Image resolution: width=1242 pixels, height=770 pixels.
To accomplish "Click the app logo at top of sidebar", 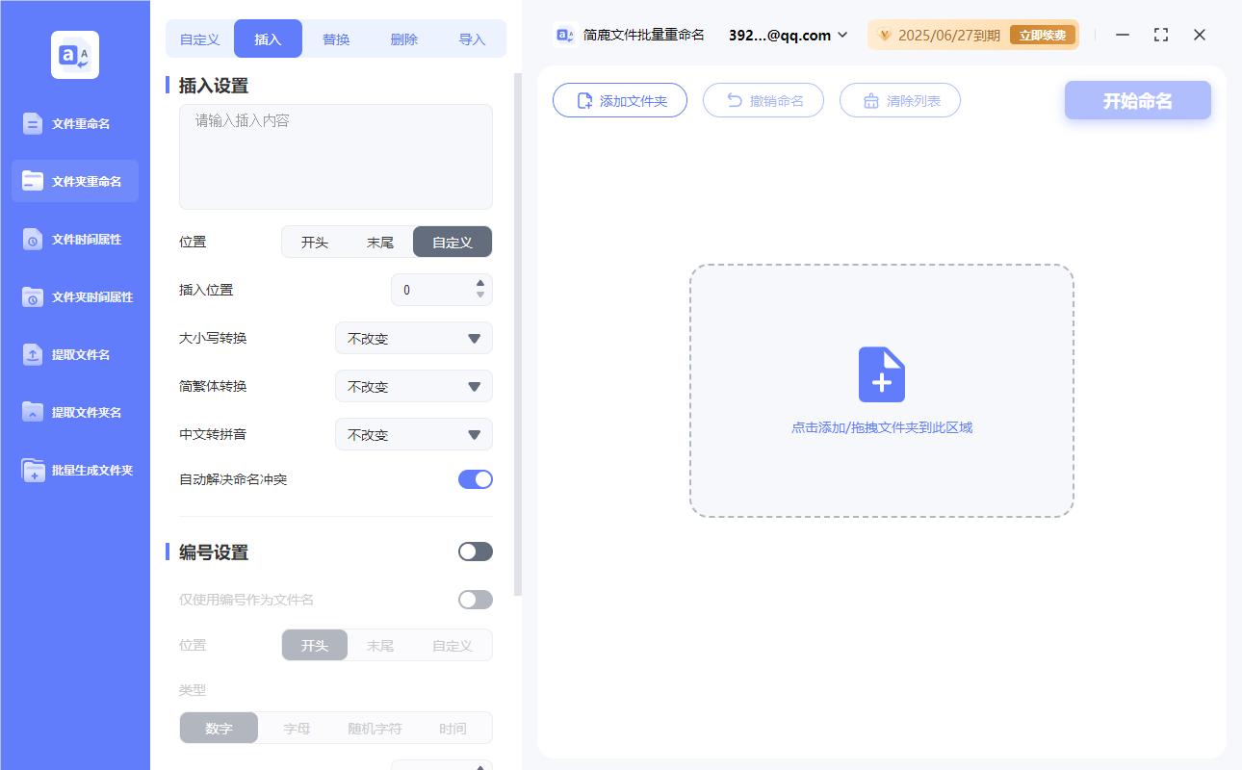I will pos(75,55).
